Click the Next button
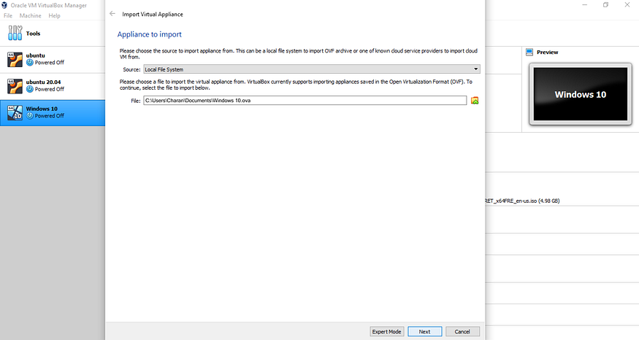Viewport: 639px width, 340px height. (424, 331)
